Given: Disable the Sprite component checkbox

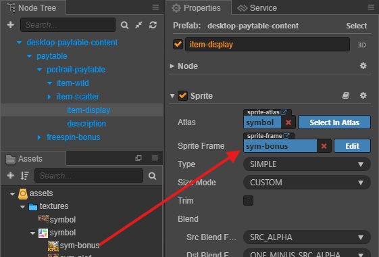Looking at the screenshot, I should pos(182,95).
